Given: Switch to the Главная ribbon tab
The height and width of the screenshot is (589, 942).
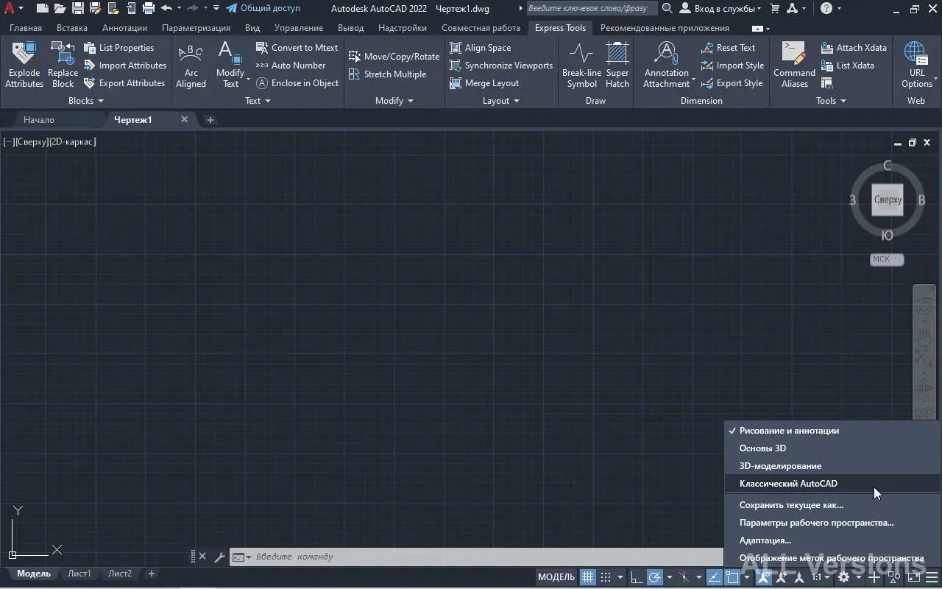Looking at the screenshot, I should tap(26, 28).
